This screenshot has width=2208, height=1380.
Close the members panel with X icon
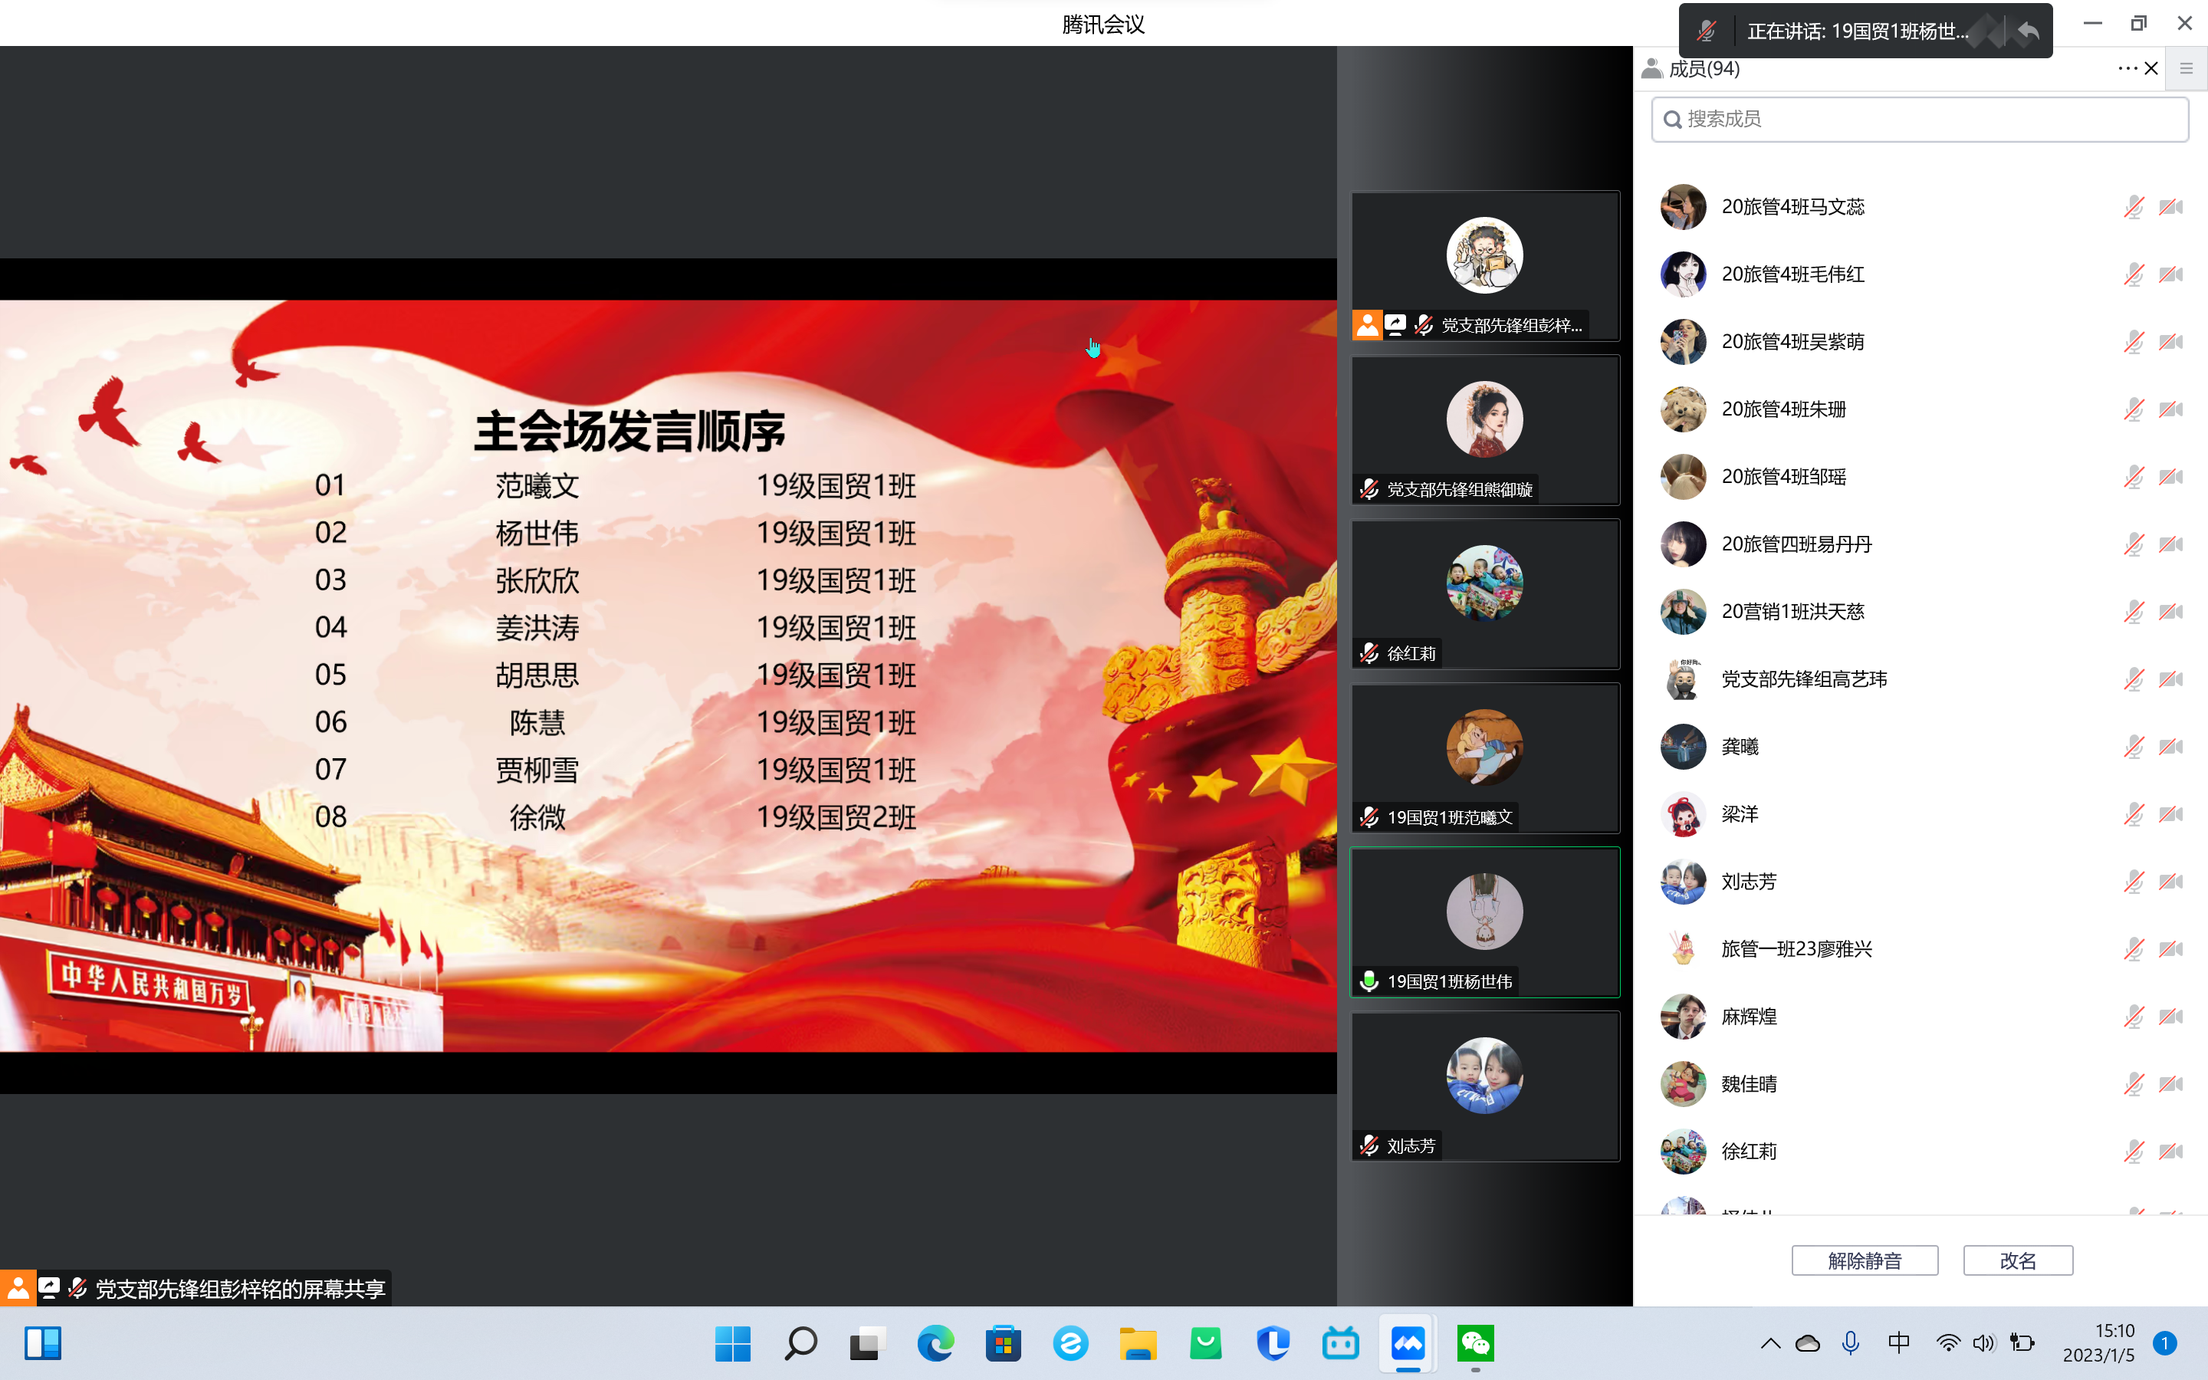(2151, 68)
